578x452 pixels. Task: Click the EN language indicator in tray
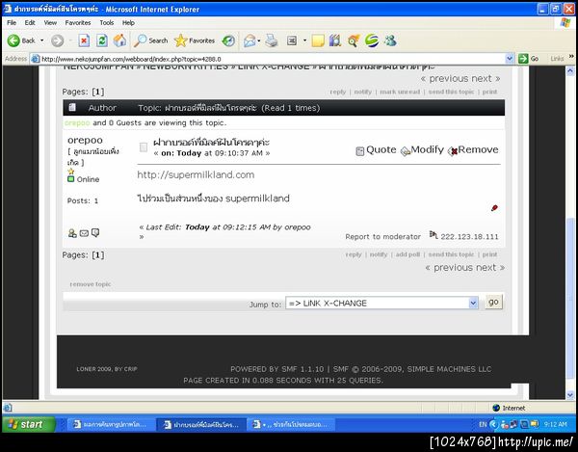(483, 425)
